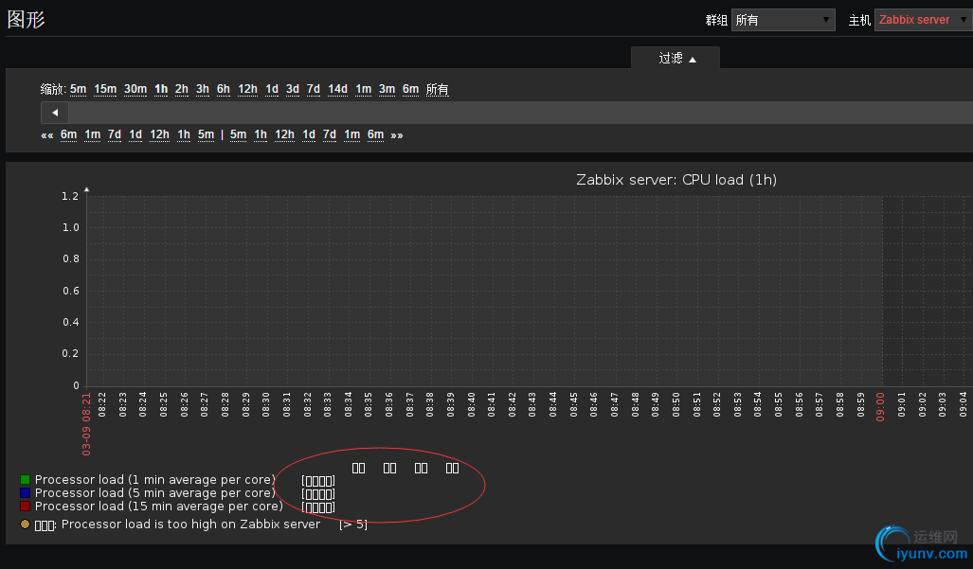Set zoom to 15m
Screen dimensions: 973x569
click(105, 89)
